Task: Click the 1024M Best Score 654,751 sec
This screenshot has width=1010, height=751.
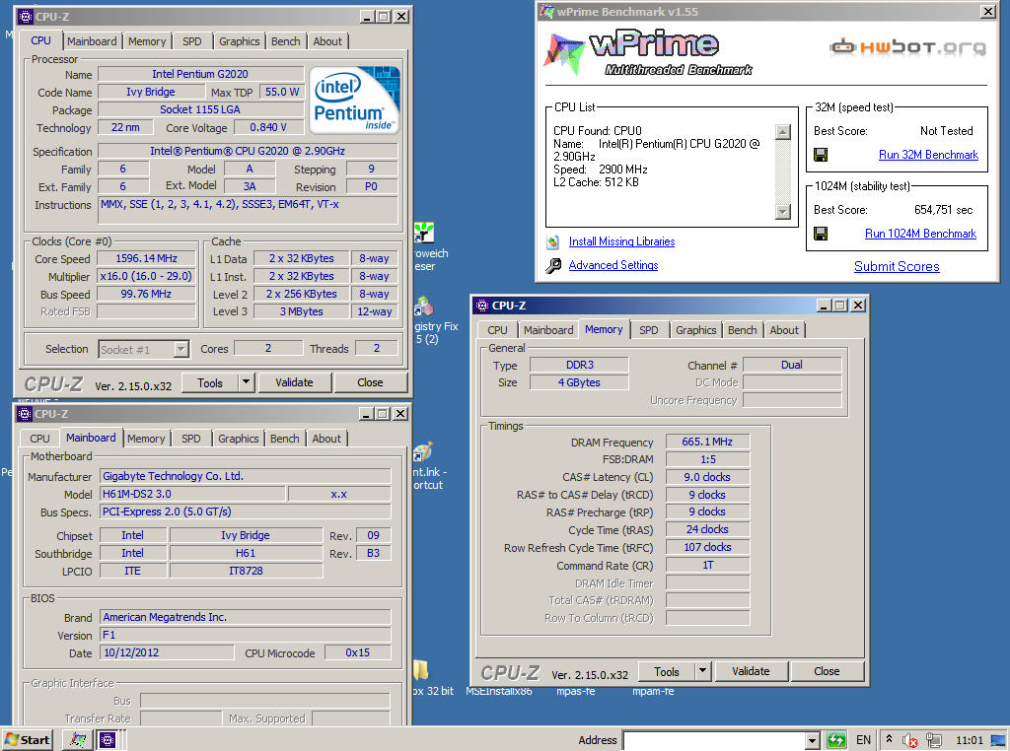Action: [943, 210]
